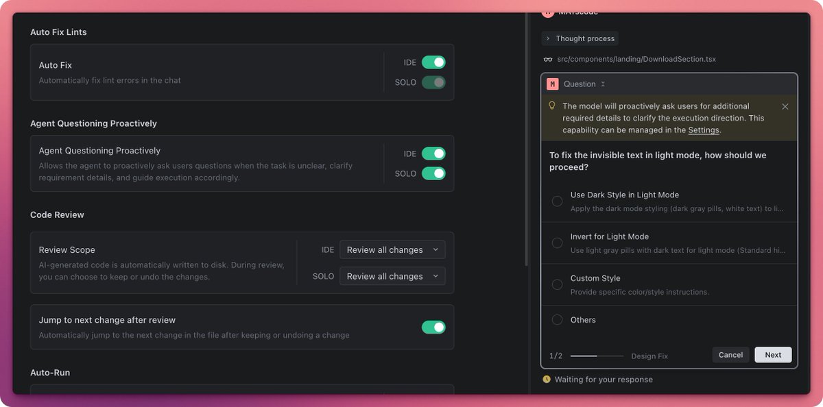The height and width of the screenshot is (407, 823).
Task: Click the lightbulb tip icon
Action: click(551, 106)
